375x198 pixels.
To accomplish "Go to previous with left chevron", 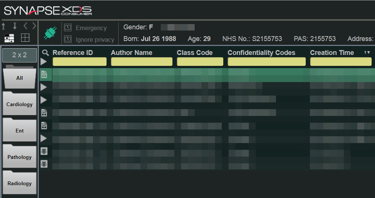I will pos(25,26).
